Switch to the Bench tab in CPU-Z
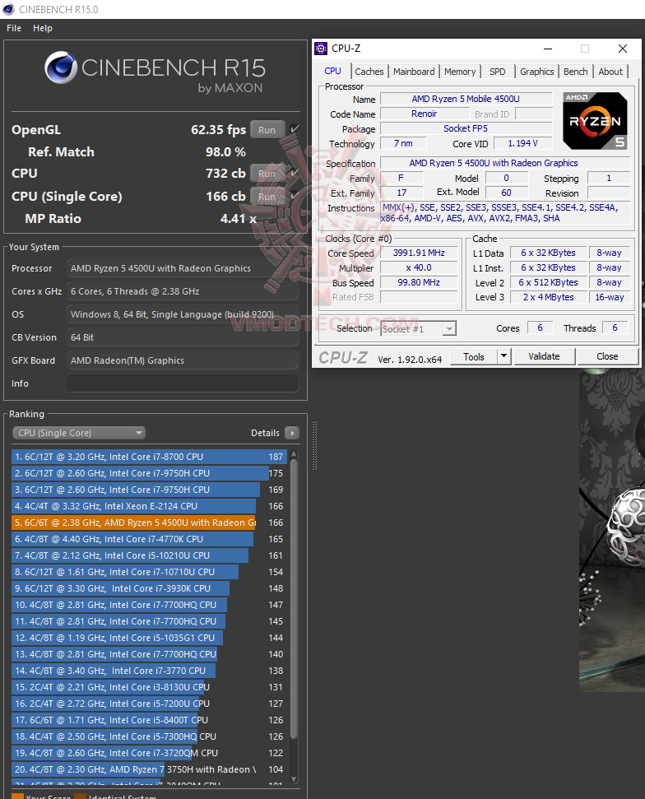This screenshot has width=645, height=799. pyautogui.click(x=575, y=72)
